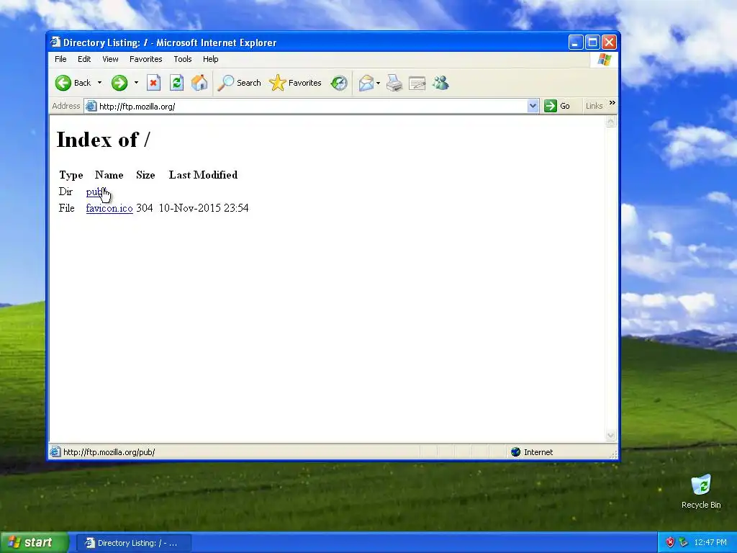The image size is (737, 553).
Task: Go to the home page via Home icon
Action: point(199,83)
